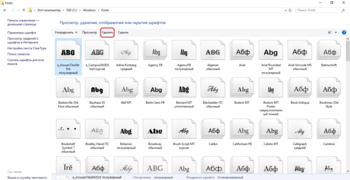350x180 pixels.
Task: Click the Удалить toolbar button
Action: [107, 32]
